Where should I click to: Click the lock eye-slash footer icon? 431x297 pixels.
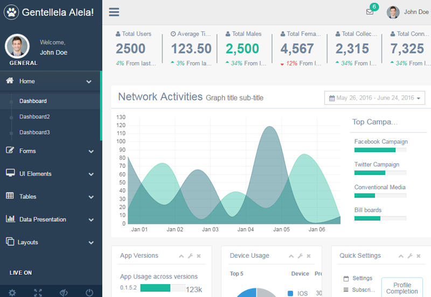pyautogui.click(x=64, y=293)
